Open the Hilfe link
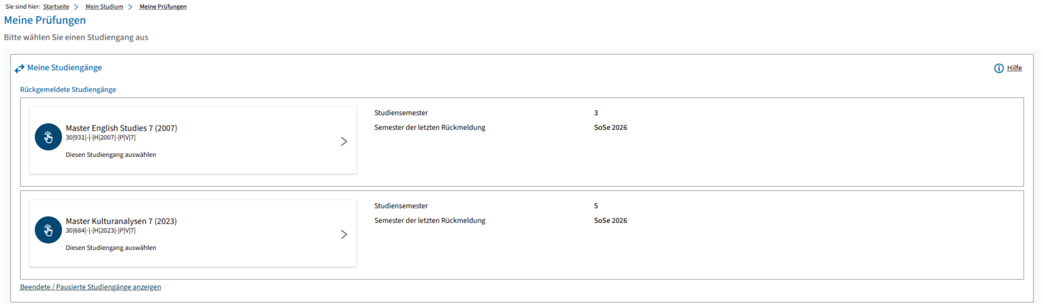1043x304 pixels. point(1014,68)
